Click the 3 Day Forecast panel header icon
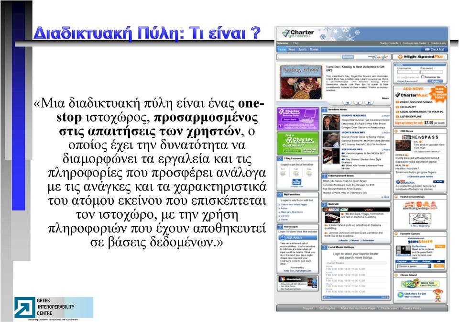459x322 pixels. coord(280,158)
